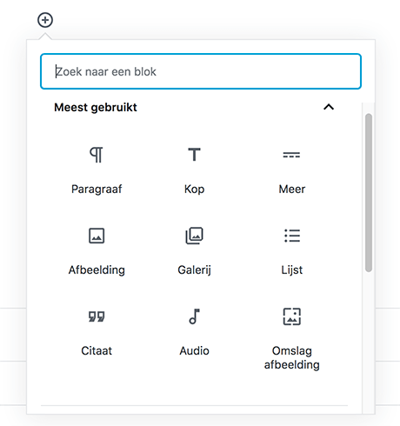Insert the Galerij gallery block
This screenshot has width=400, height=426.
tap(194, 236)
